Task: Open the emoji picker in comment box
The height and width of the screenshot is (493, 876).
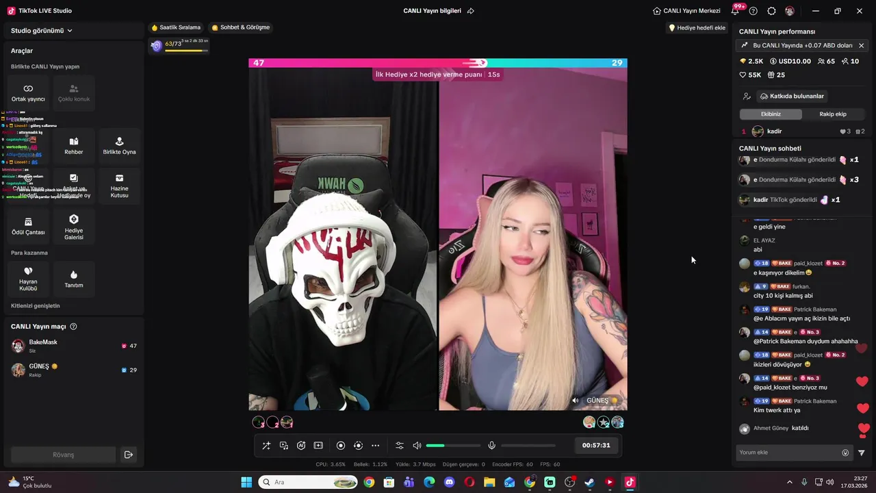Action: coord(845,453)
